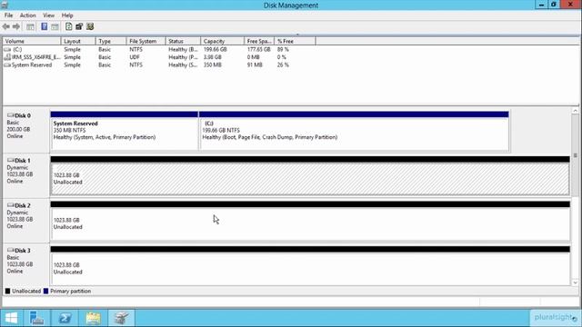
Task: Select the (C:) volume drive icon
Action: [x=7, y=49]
